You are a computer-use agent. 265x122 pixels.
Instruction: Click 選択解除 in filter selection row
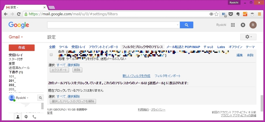74,65
